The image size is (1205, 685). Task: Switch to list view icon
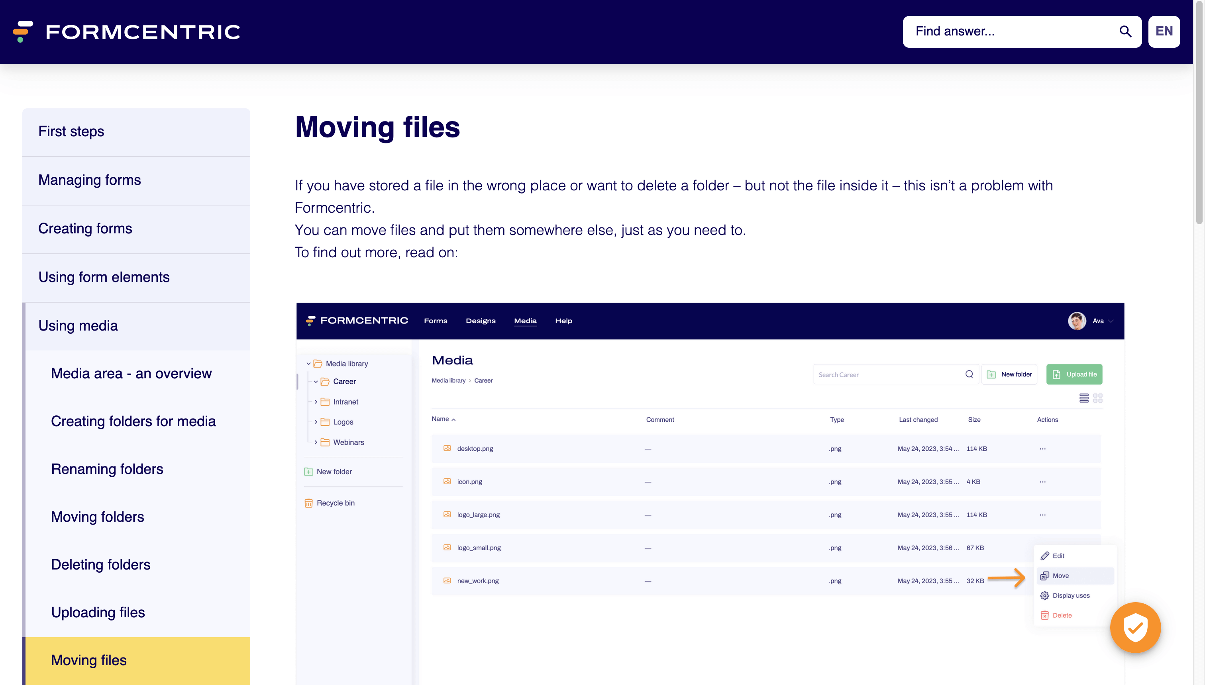[1083, 398]
